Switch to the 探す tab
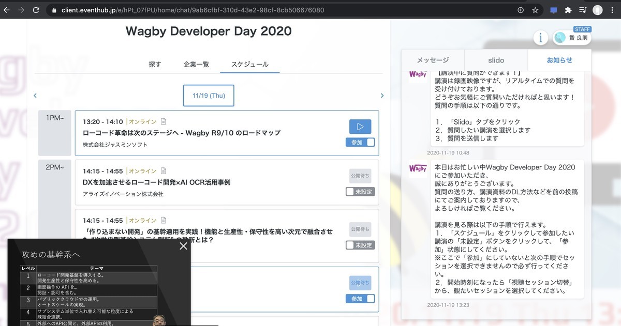Viewport: 621px width, 326px height. point(155,65)
